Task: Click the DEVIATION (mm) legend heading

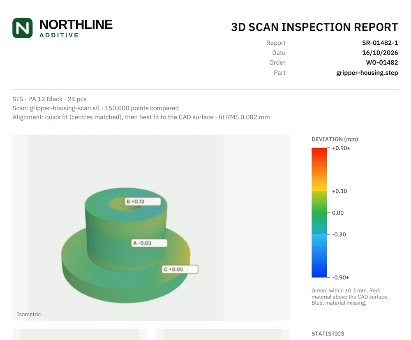Action: (335, 139)
